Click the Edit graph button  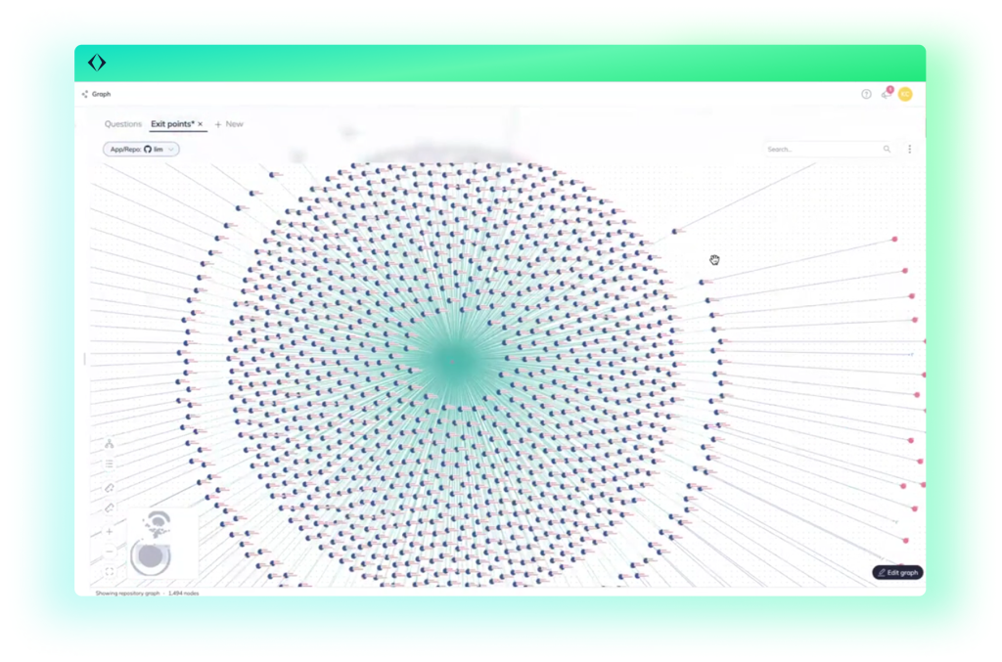coord(897,572)
